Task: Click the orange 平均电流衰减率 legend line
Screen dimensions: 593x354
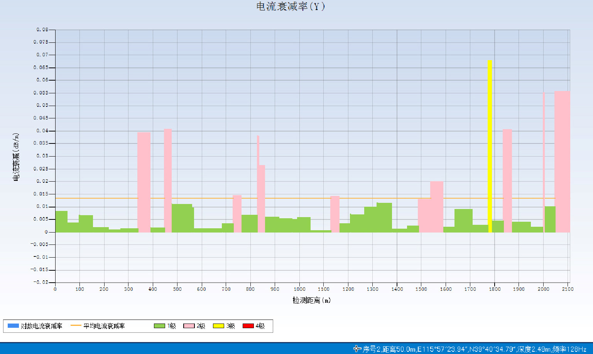Action: (76, 326)
